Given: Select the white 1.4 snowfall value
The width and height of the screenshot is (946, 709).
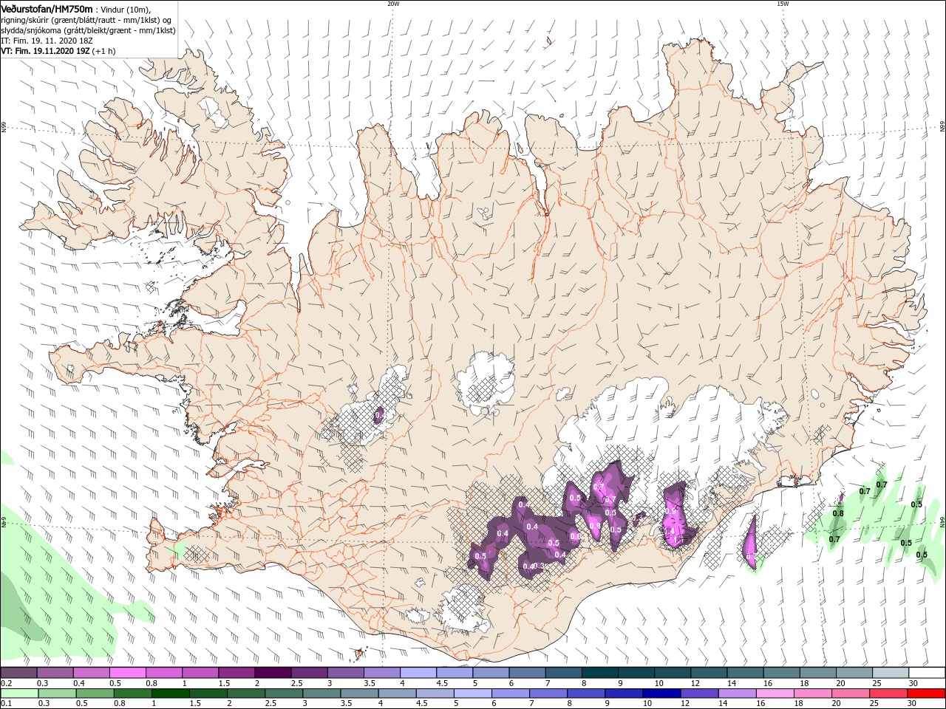Looking at the screenshot, I should click(x=670, y=531).
